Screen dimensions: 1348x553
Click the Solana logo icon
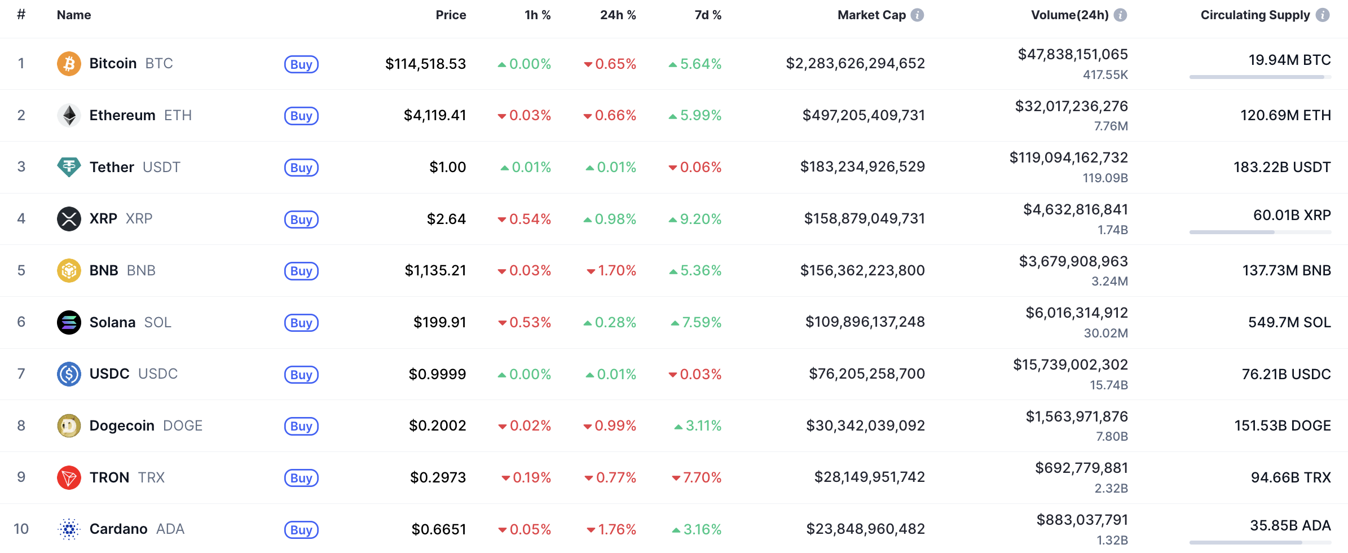pyautogui.click(x=69, y=322)
